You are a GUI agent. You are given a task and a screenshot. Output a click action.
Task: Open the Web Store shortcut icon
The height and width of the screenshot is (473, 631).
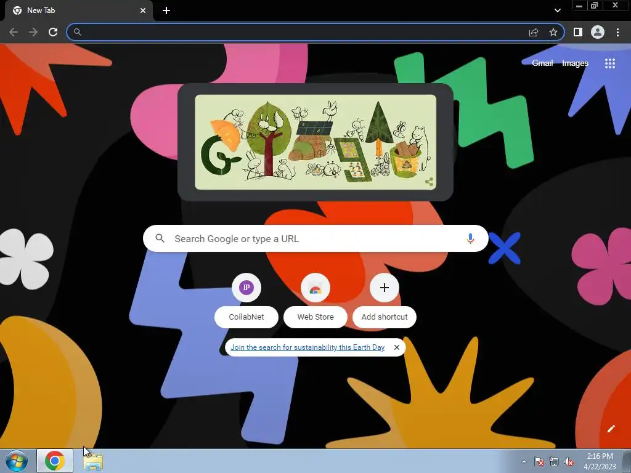click(x=315, y=288)
